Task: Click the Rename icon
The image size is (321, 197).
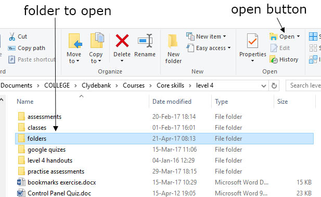Action: pos(145,41)
